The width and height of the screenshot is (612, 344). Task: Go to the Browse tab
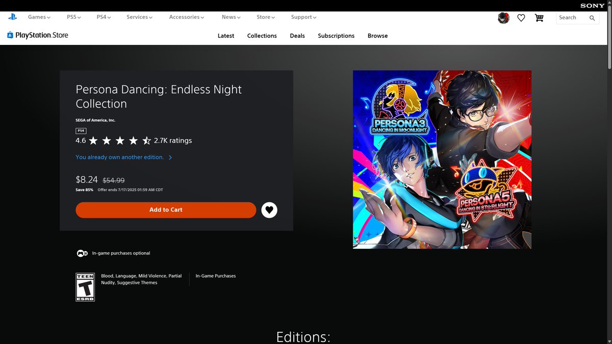click(378, 36)
